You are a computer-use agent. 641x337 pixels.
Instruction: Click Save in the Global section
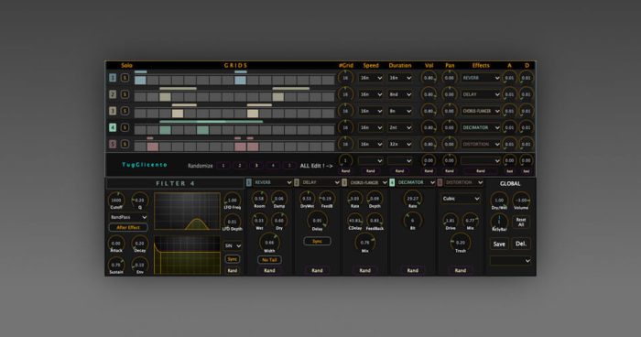(x=499, y=245)
